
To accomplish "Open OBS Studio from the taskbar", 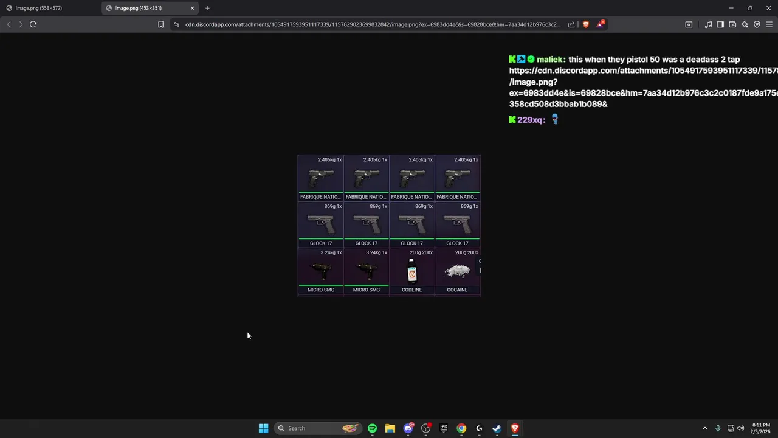I will coord(425,428).
